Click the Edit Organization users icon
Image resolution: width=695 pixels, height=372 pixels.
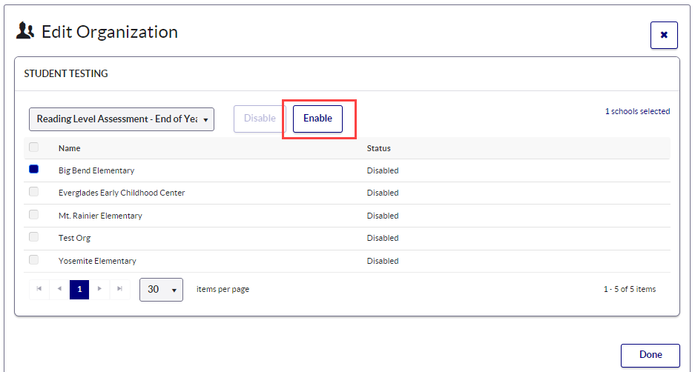coord(25,32)
